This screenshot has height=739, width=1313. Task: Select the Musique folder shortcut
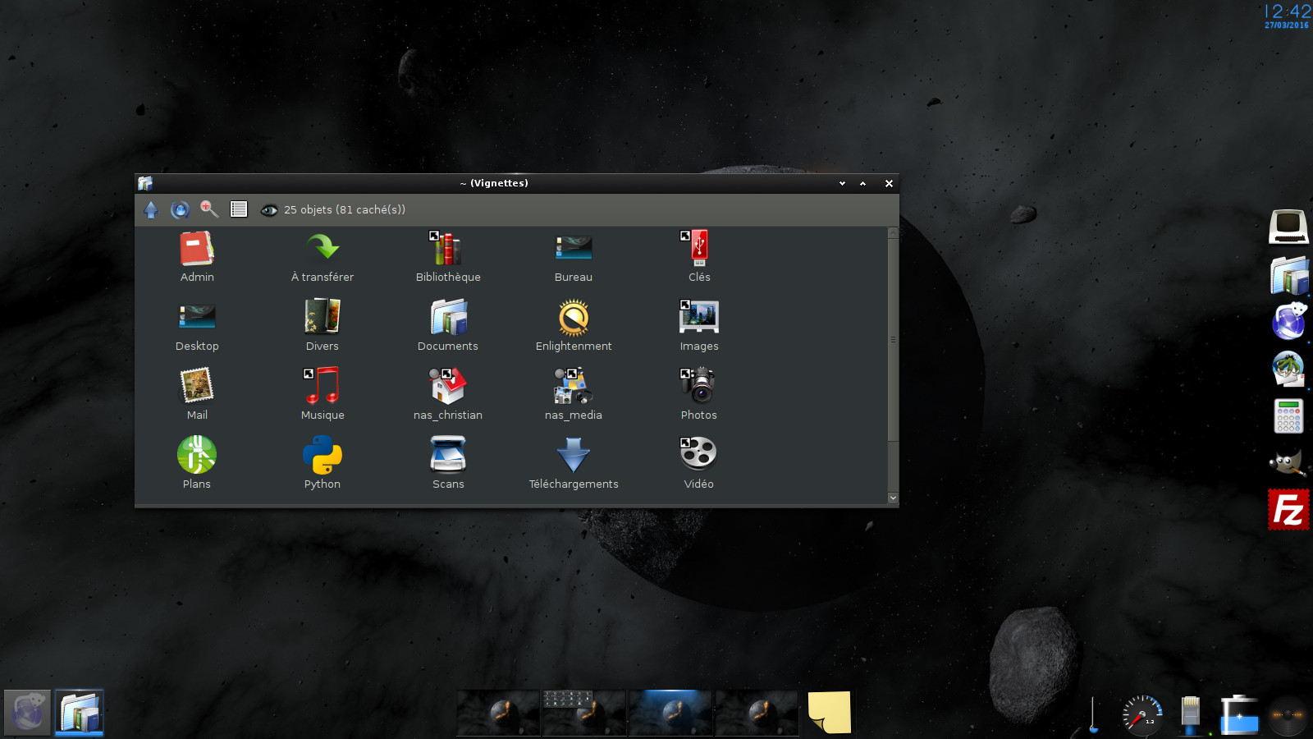(x=323, y=395)
